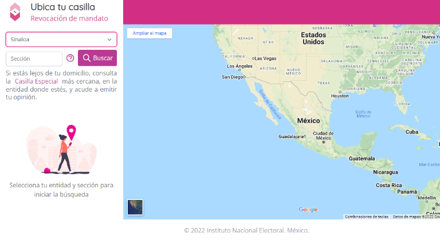Switch to satellite view thumbnail
The height and width of the screenshot is (240, 440).
(x=135, y=207)
